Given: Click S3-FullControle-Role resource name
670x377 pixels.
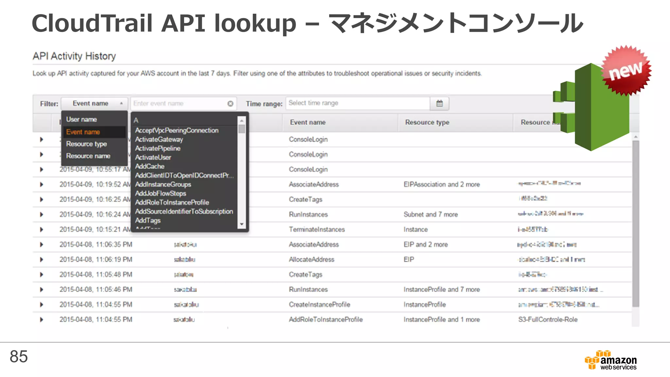Looking at the screenshot, I should (548, 320).
